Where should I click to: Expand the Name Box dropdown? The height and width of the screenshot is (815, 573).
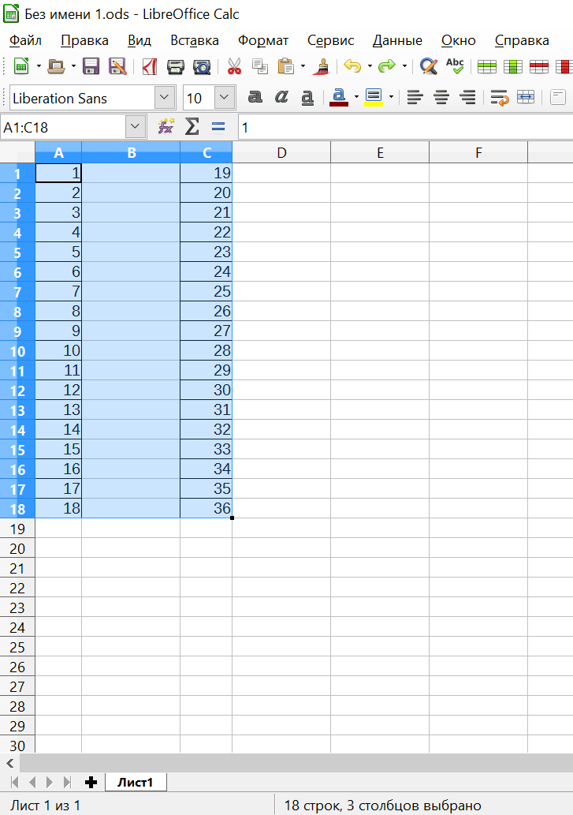[136, 127]
